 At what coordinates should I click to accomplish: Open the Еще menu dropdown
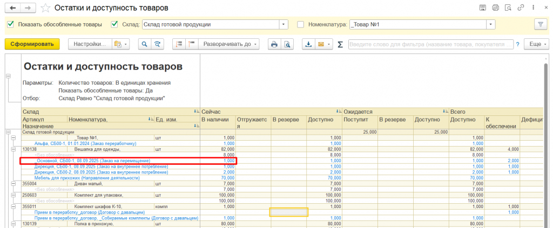(536, 44)
